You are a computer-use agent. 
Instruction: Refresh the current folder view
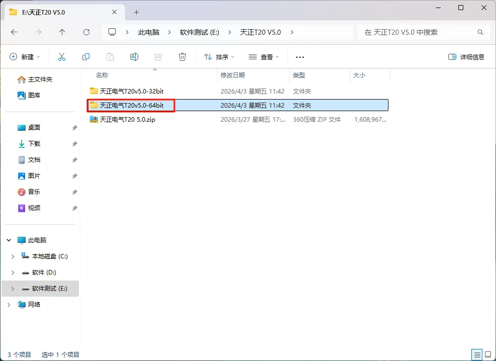coord(86,32)
